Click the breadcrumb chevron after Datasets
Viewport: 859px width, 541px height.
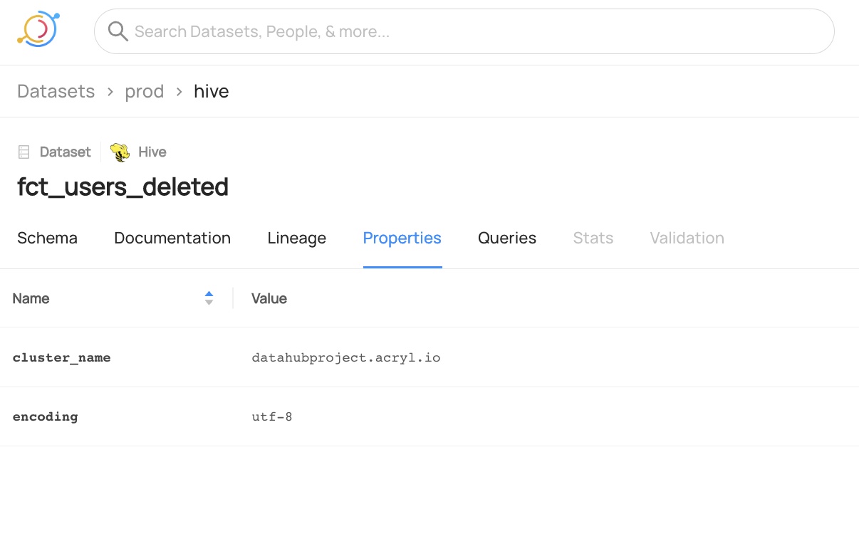pyautogui.click(x=110, y=91)
